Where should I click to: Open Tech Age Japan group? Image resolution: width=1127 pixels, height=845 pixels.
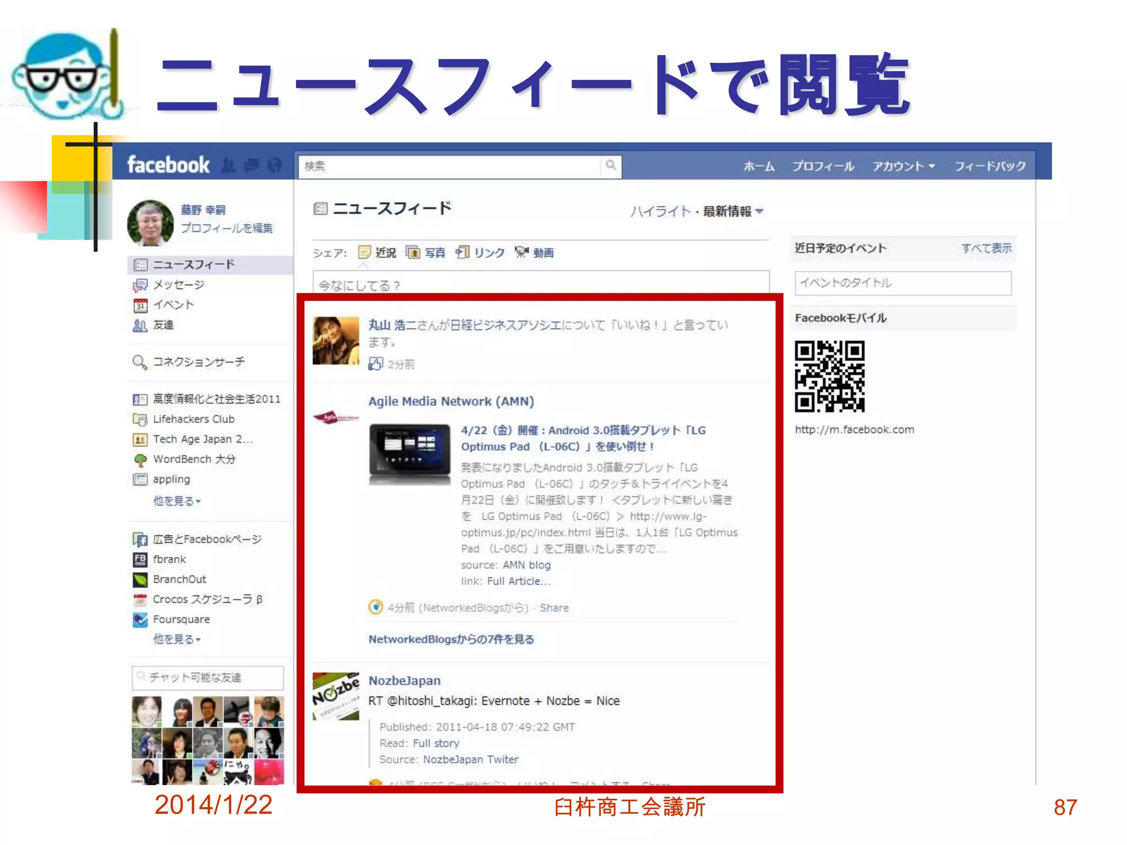pyautogui.click(x=203, y=439)
